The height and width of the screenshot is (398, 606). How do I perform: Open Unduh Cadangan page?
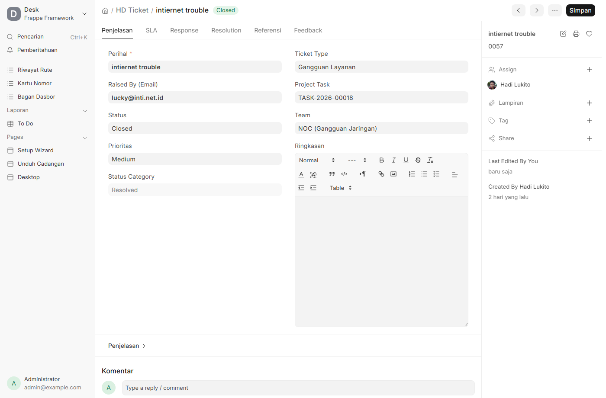[x=47, y=164]
